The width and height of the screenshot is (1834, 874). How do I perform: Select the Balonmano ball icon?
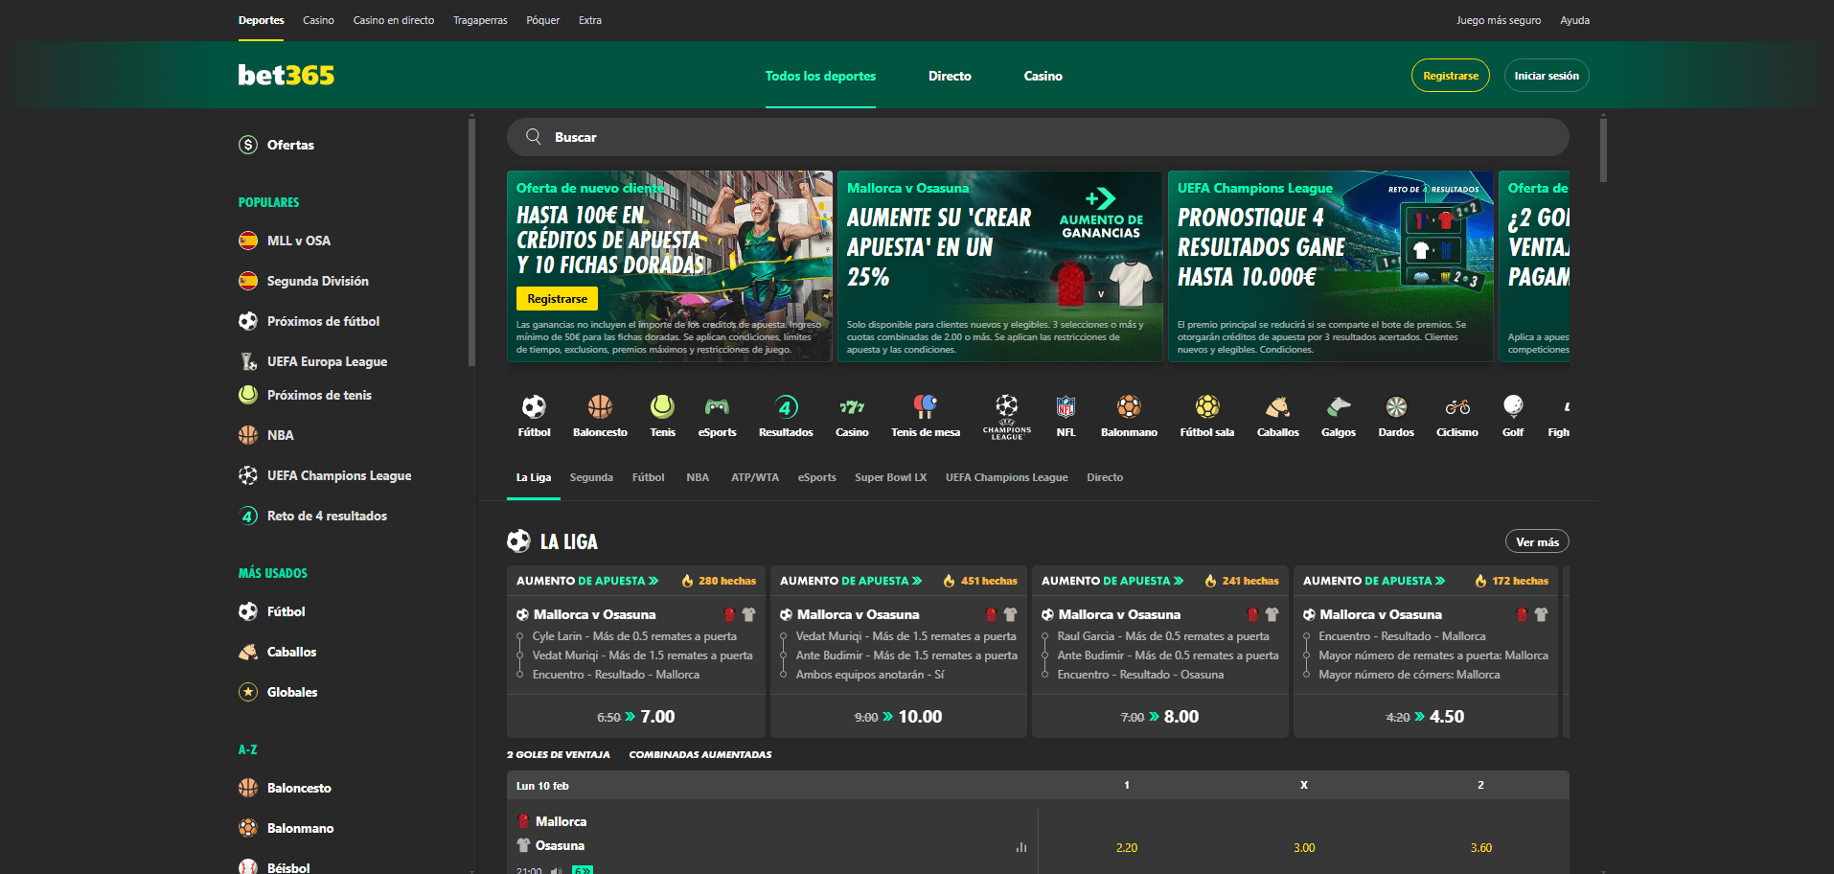point(1129,407)
